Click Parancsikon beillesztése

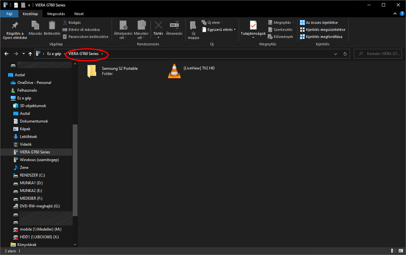[x=85, y=37]
